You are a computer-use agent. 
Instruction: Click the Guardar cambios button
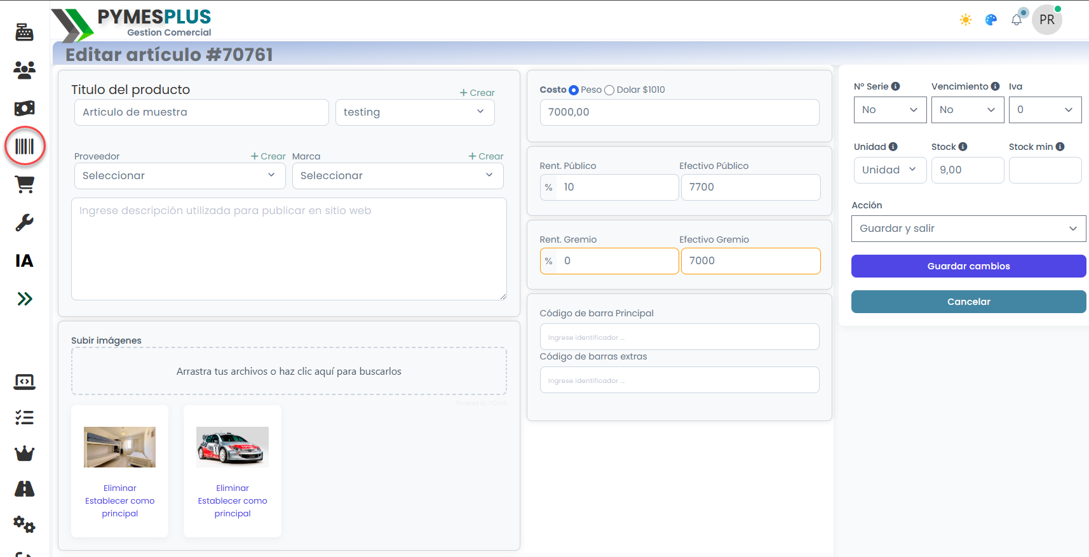click(x=968, y=266)
